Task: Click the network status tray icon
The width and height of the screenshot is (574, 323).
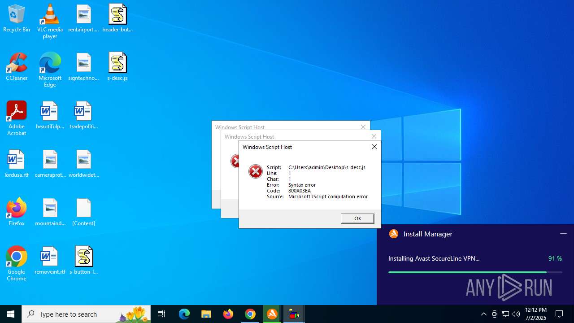Action: pos(505,314)
